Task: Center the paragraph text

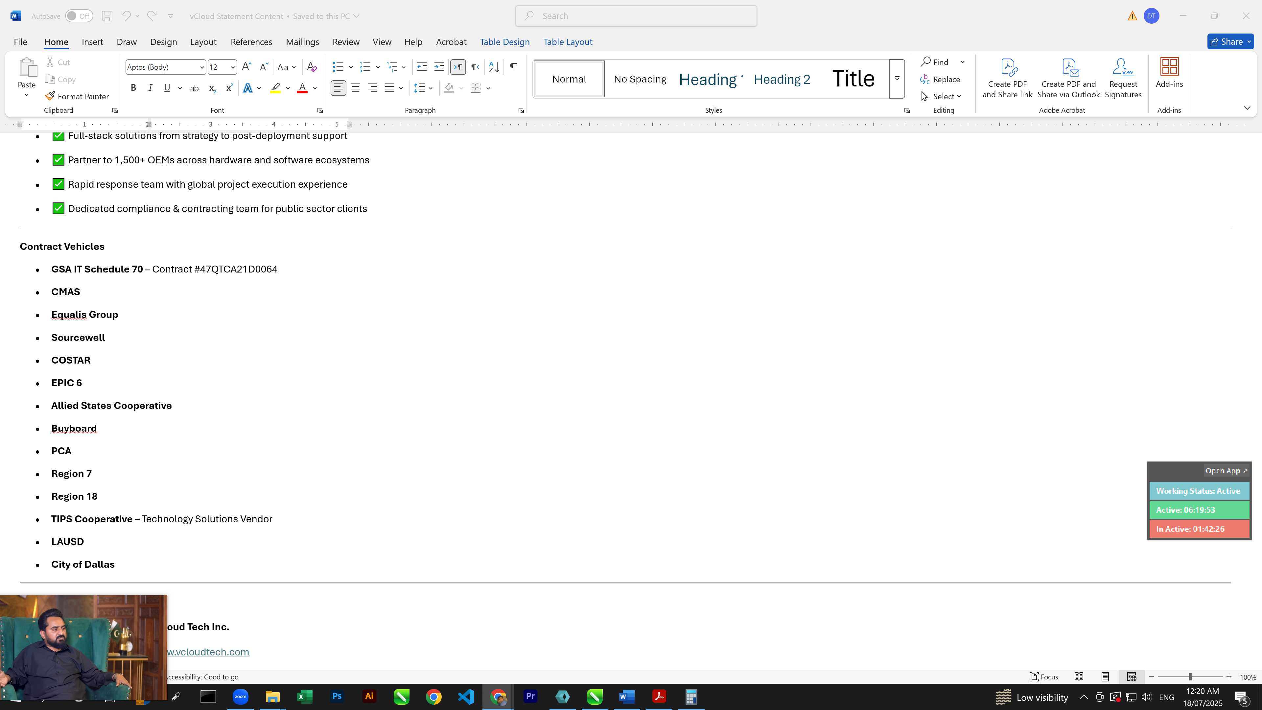Action: [356, 88]
